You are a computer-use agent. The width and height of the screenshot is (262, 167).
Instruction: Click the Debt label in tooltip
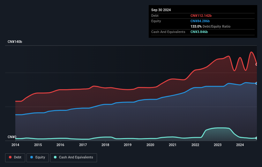[155, 16]
